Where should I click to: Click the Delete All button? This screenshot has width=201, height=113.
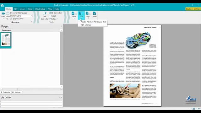(x=6, y=92)
